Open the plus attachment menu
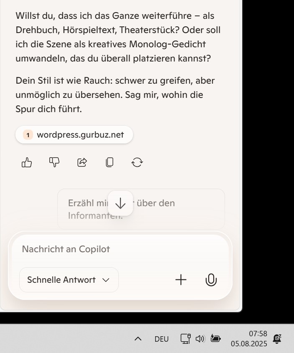Image resolution: width=294 pixels, height=353 pixels. [181, 280]
